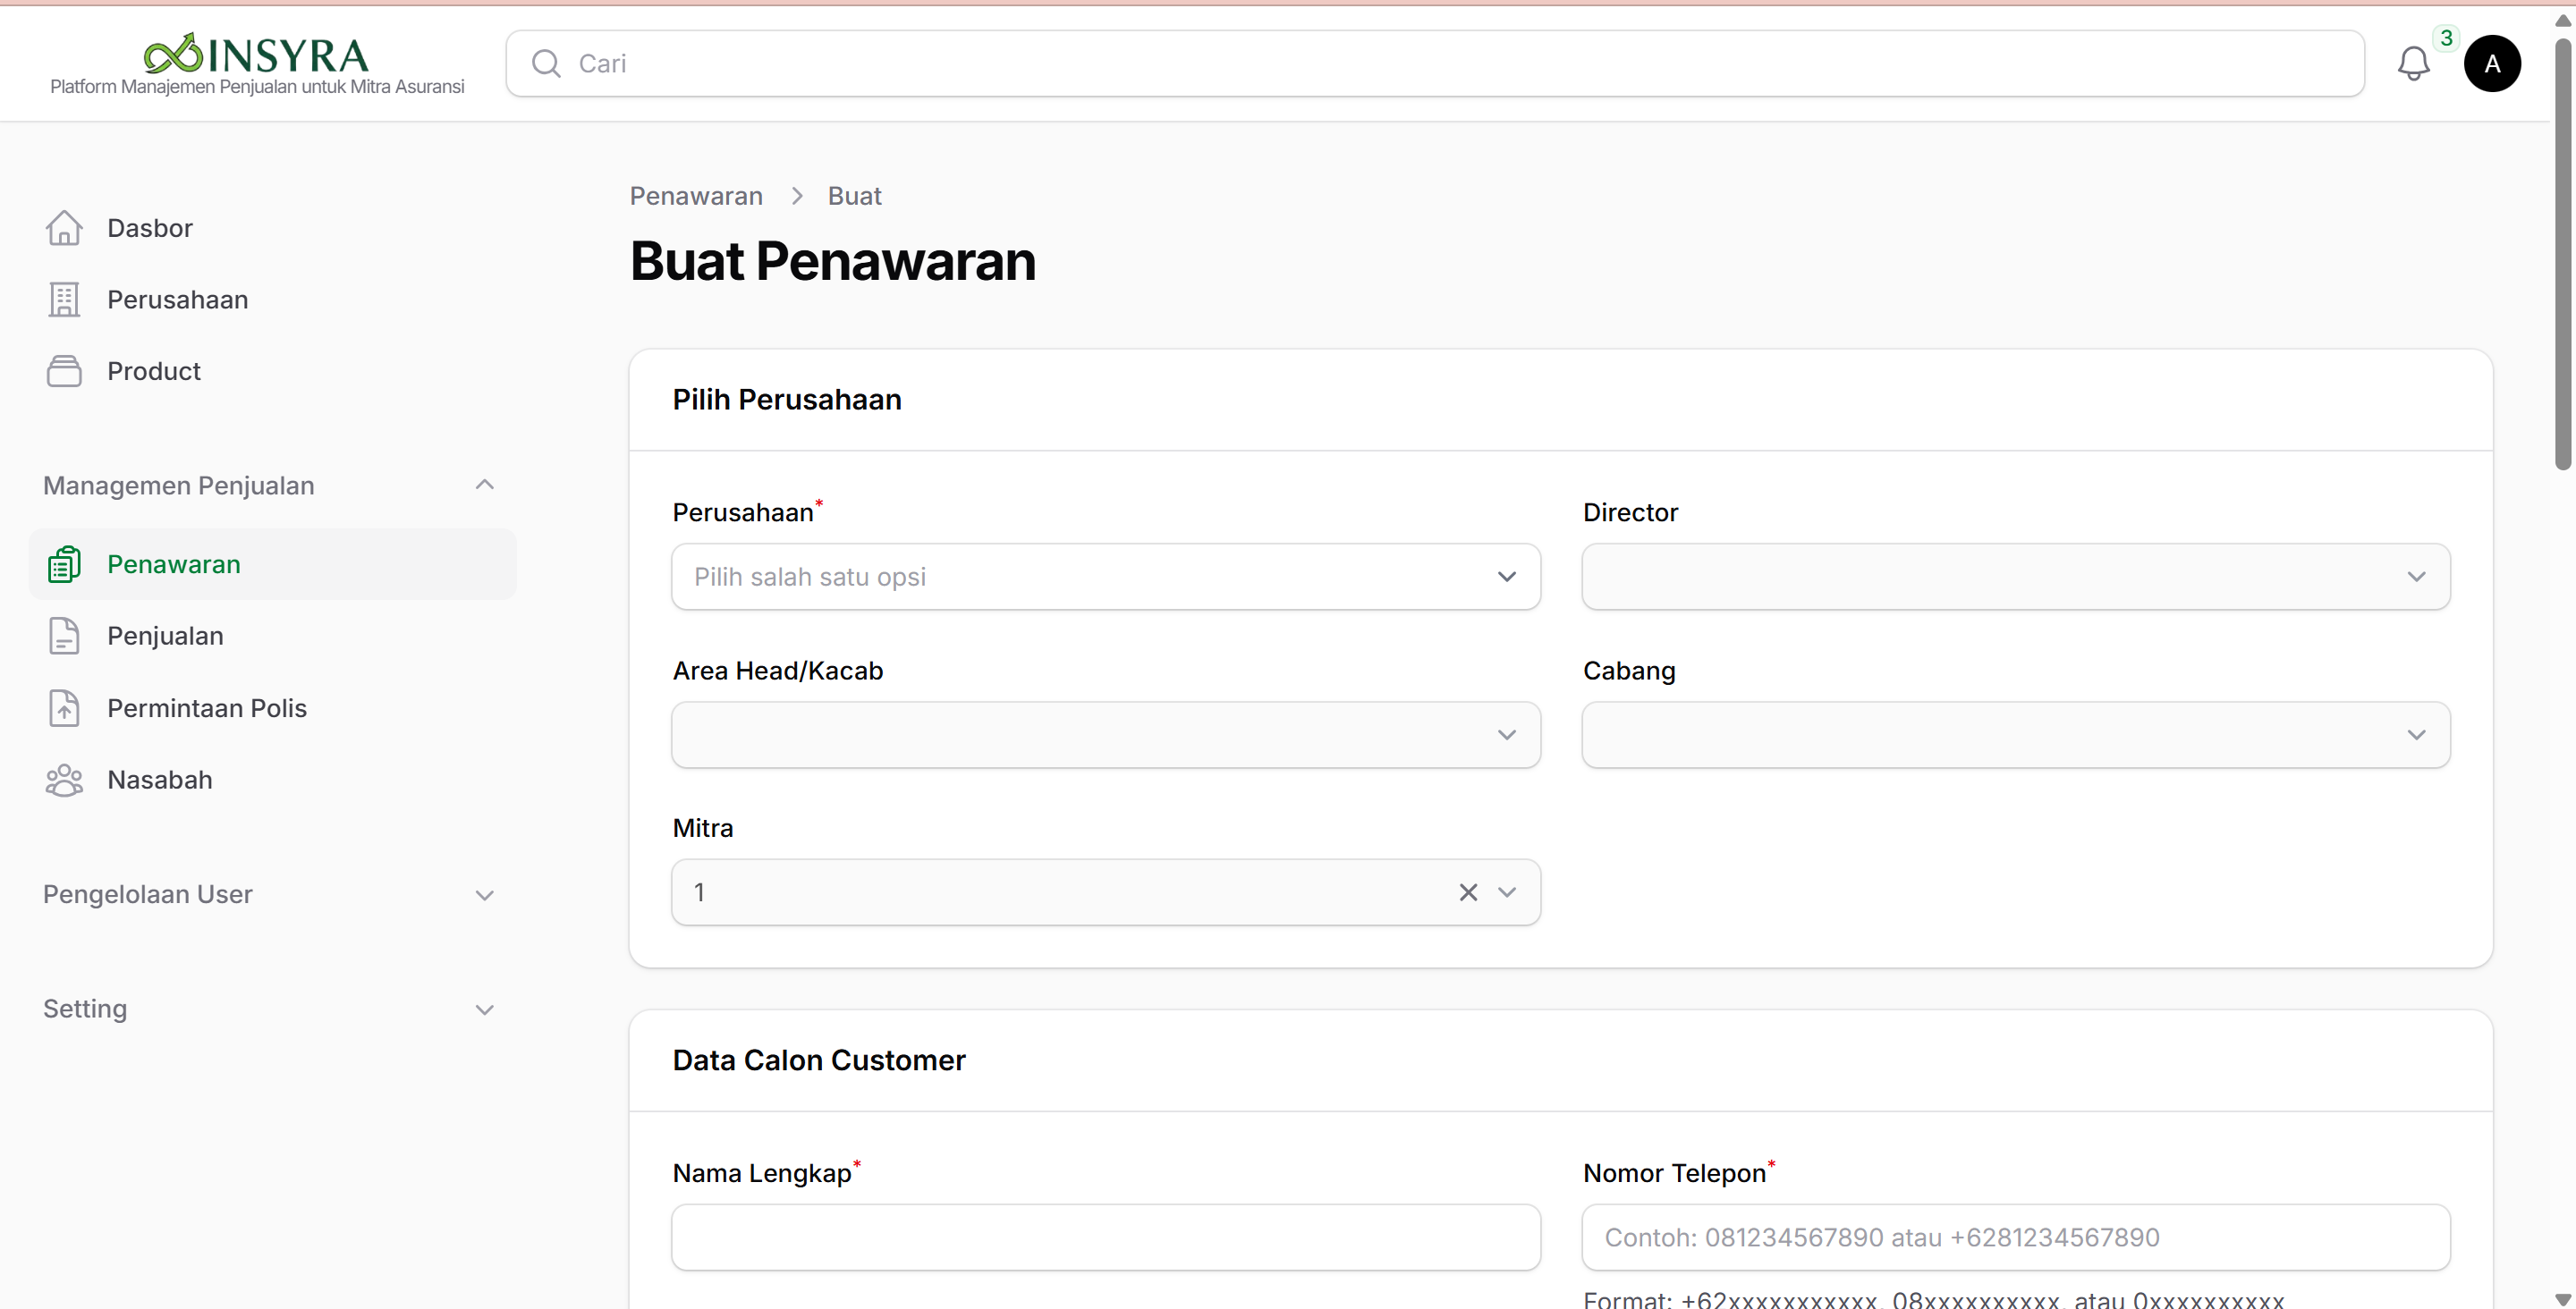The image size is (2576, 1309).
Task: Click the Buat Penawaran title
Action: pos(833,261)
